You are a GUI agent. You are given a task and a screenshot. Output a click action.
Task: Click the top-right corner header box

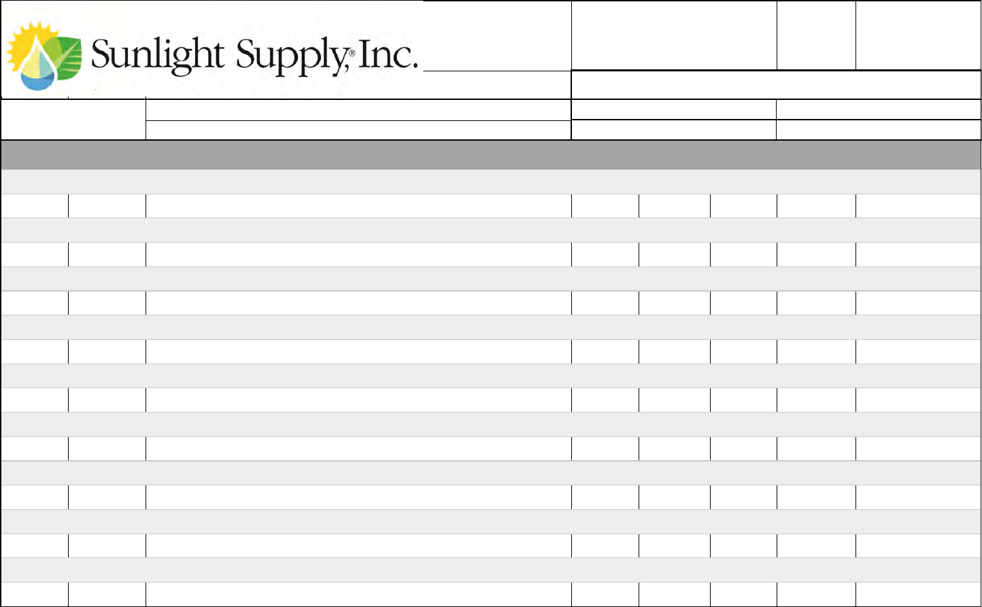pyautogui.click(x=918, y=35)
